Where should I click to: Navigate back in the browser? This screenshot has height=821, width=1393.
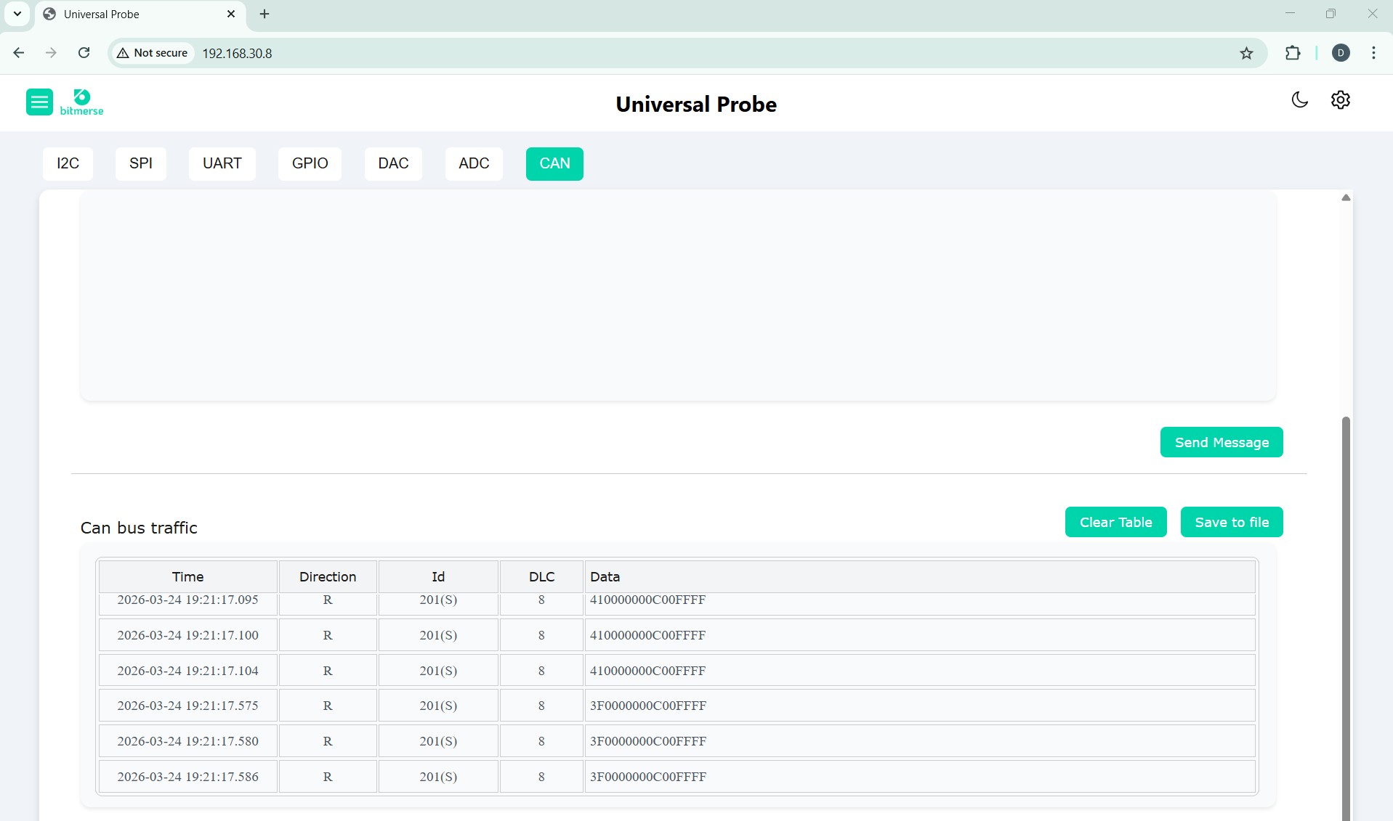point(18,52)
